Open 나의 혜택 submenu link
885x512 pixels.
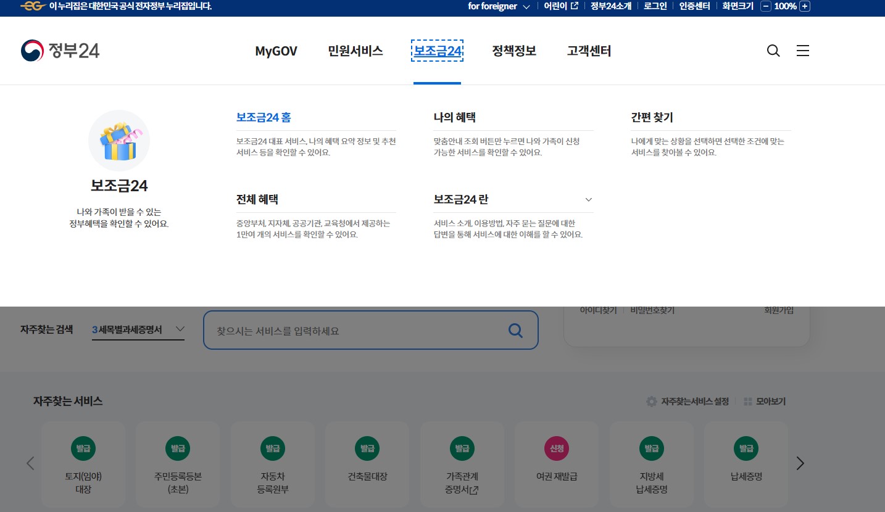(x=455, y=117)
